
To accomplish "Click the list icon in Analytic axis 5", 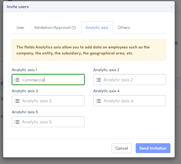I will click(x=17, y=122).
